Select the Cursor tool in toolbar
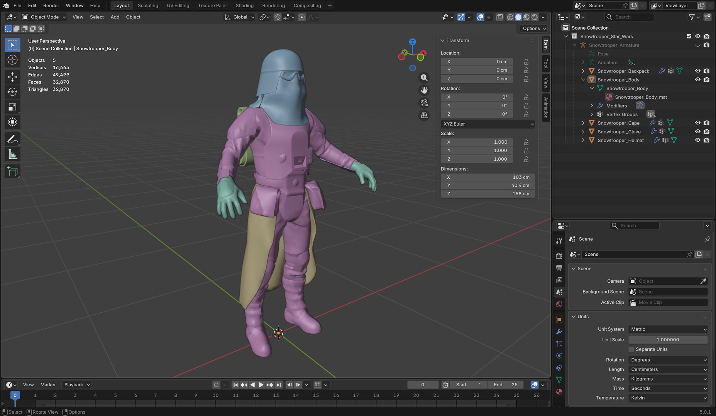The height and width of the screenshot is (416, 716). [x=12, y=60]
